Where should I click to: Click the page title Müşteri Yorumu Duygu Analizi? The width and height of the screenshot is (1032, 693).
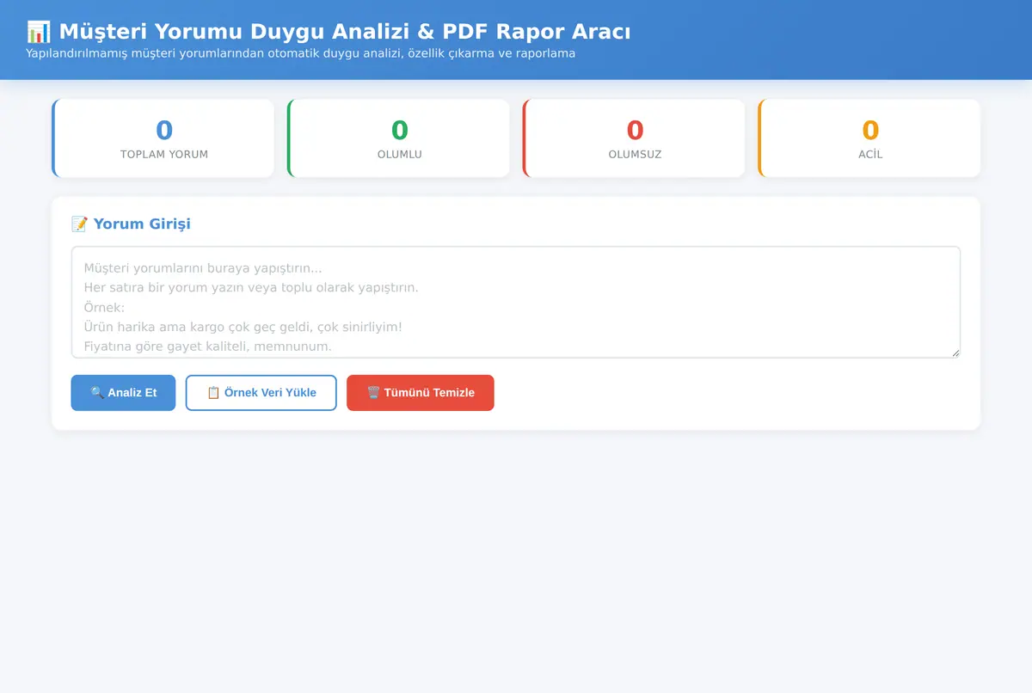[329, 32]
